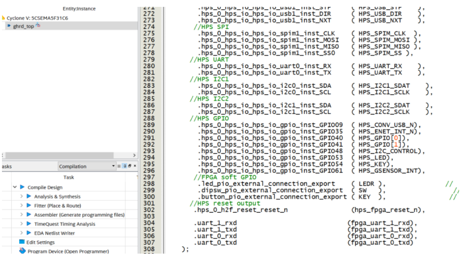Click HPS_GSENSOR_INT signal name
The image size is (465, 259).
pyautogui.click(x=388, y=171)
